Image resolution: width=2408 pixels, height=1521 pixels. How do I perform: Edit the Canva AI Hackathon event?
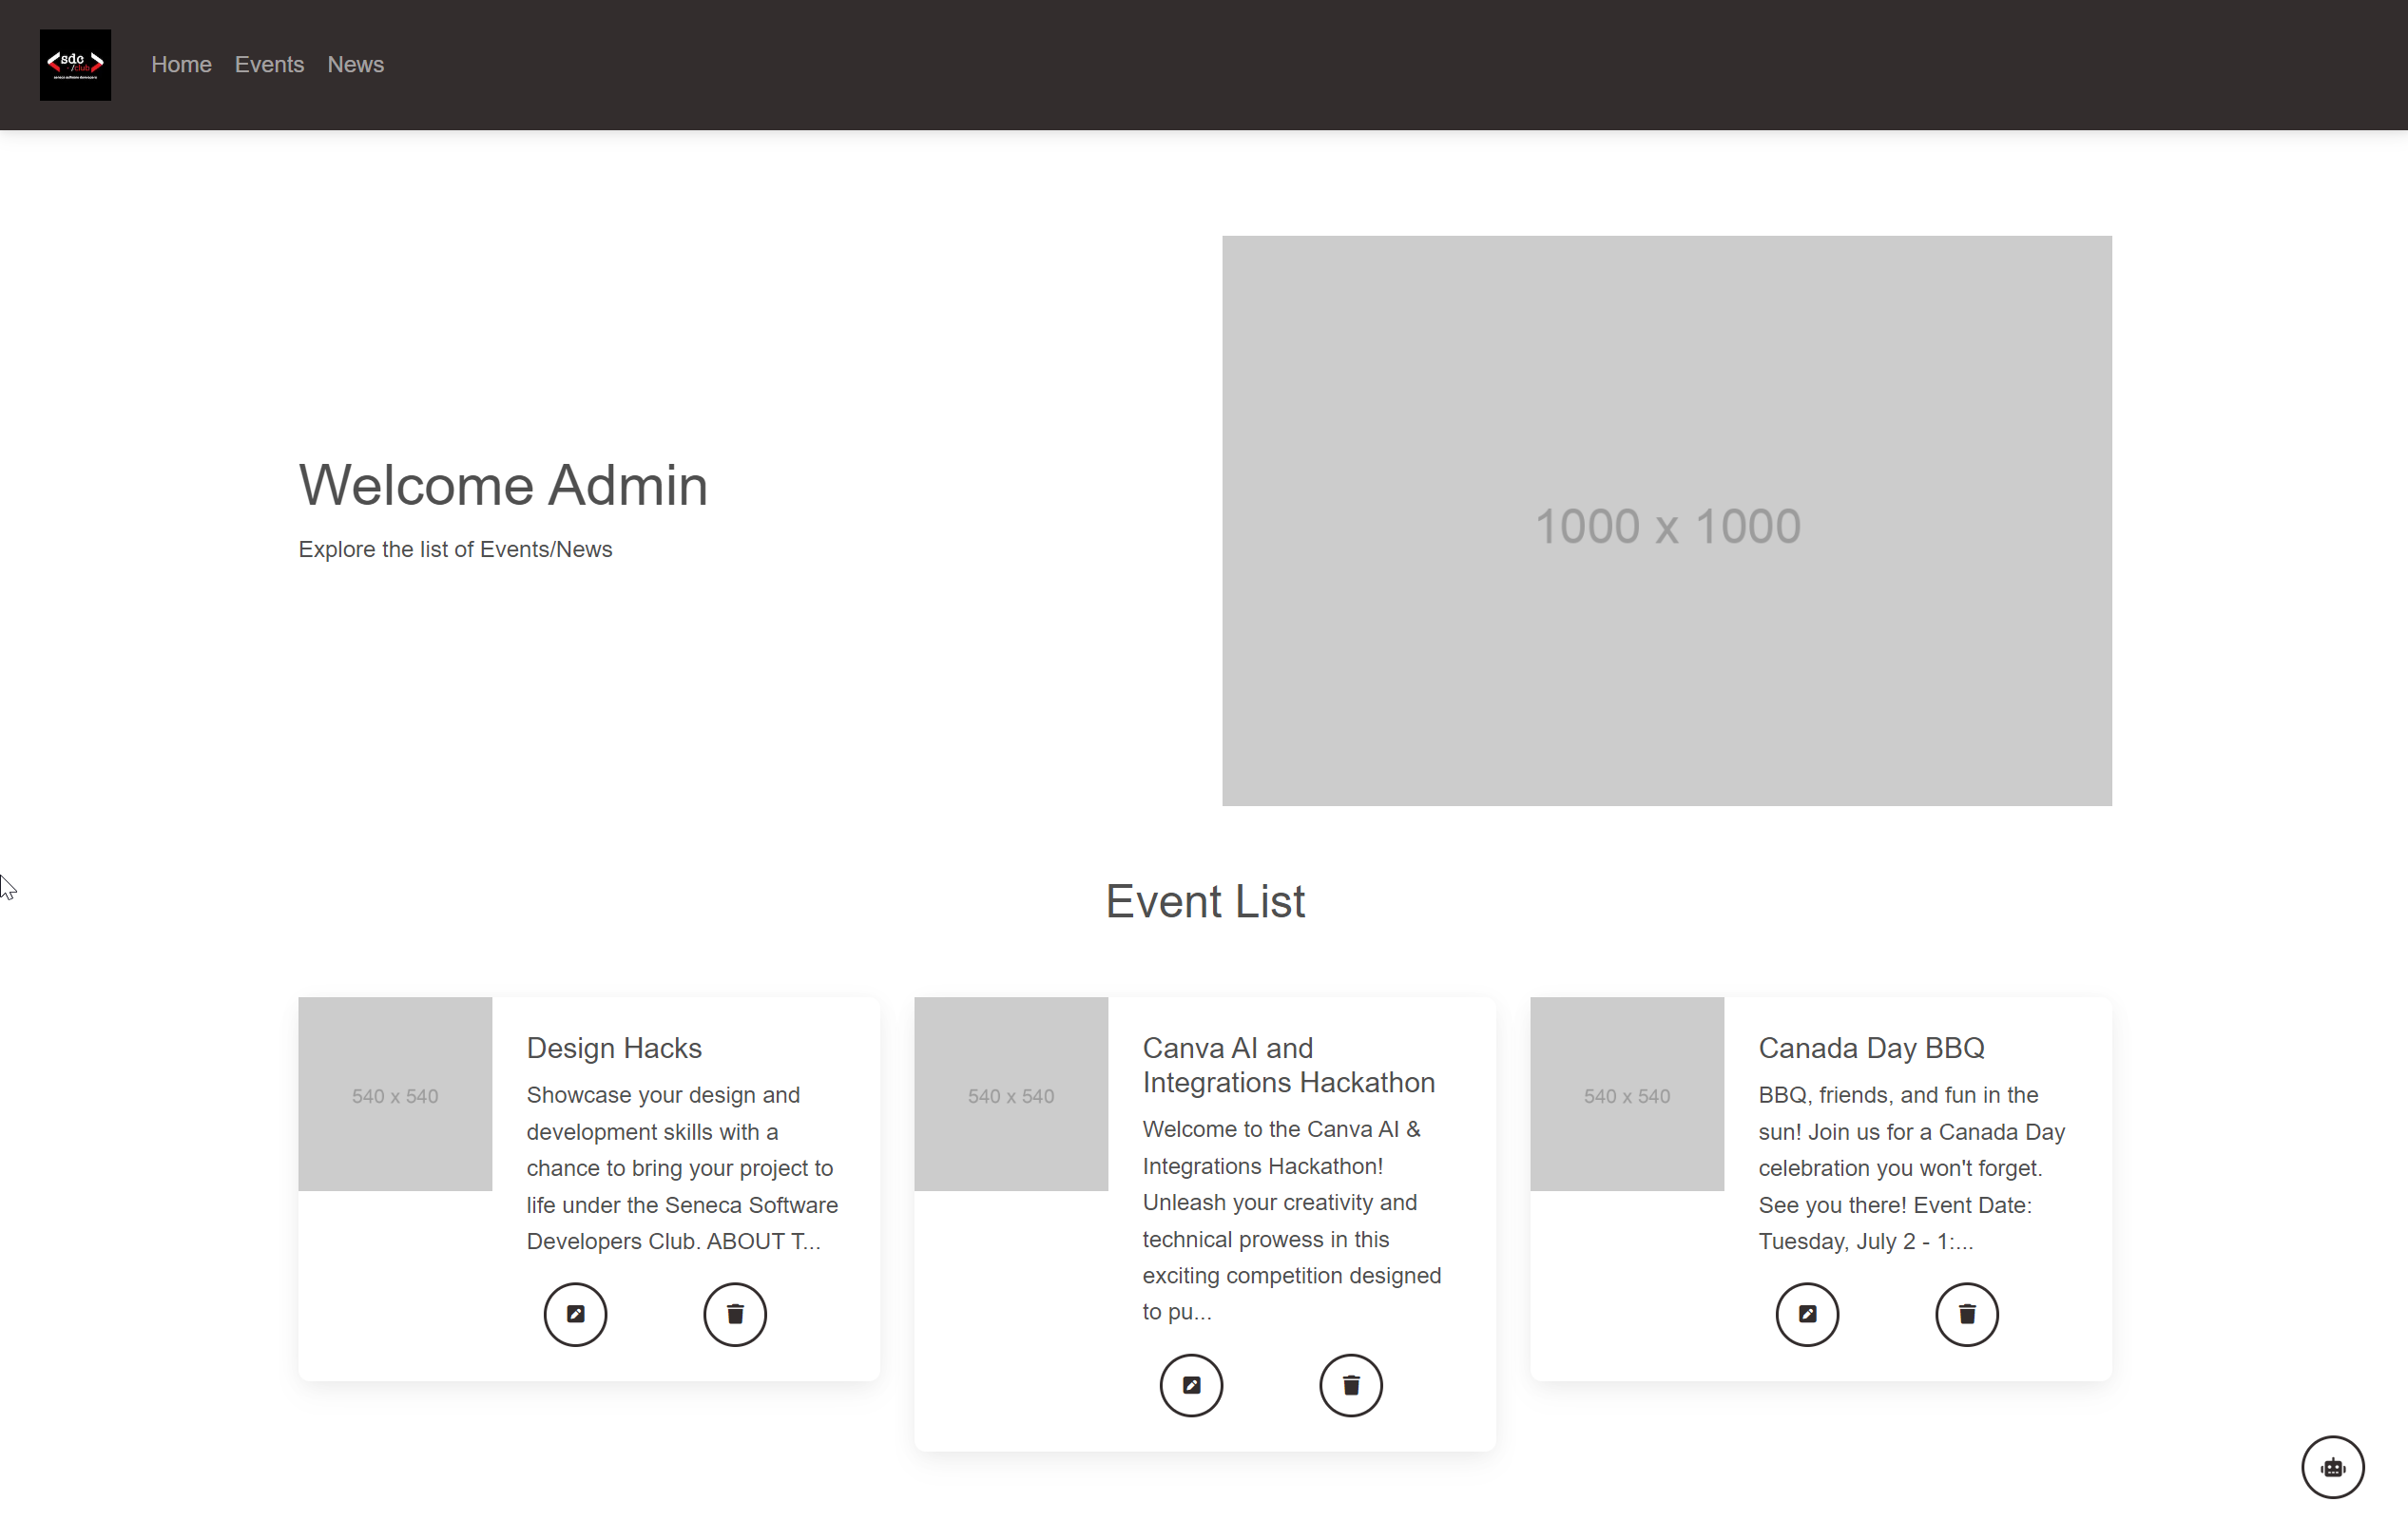(x=1191, y=1385)
